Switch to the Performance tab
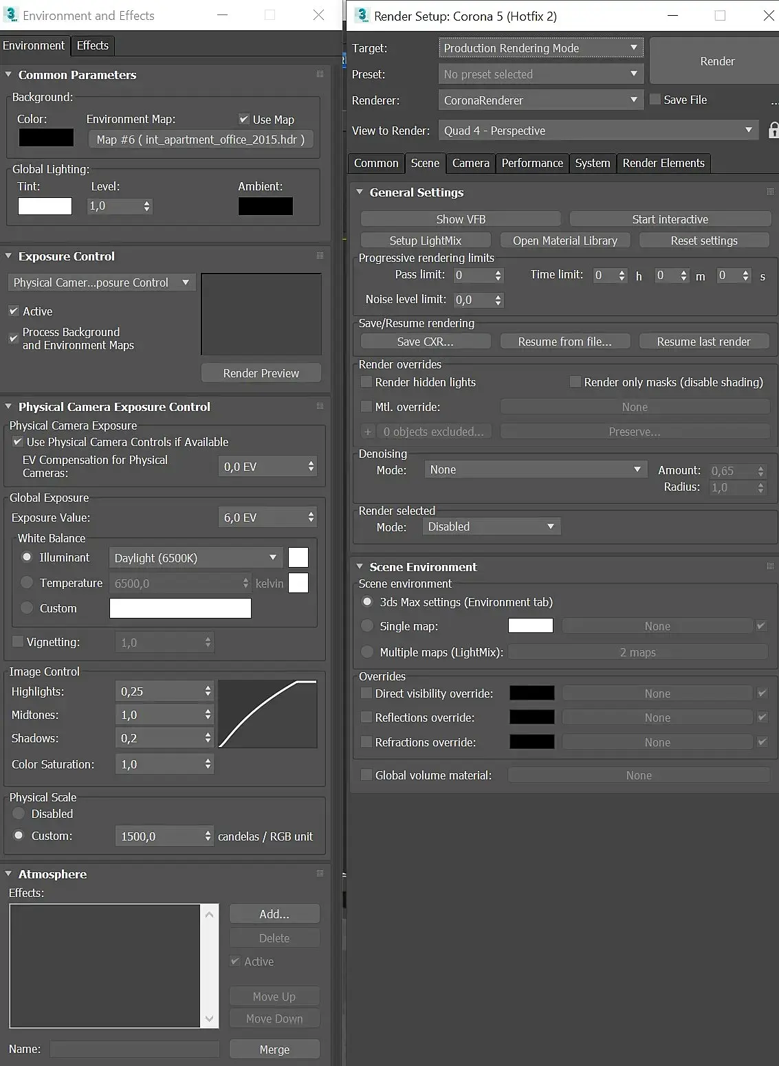Image resolution: width=779 pixels, height=1066 pixels. (x=532, y=163)
